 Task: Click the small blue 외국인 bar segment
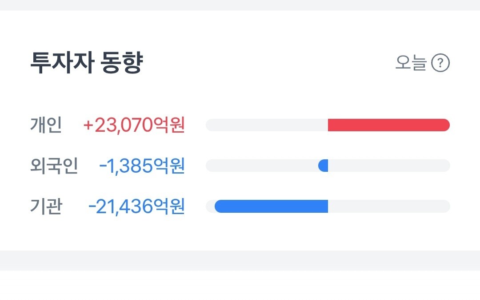[324, 166]
